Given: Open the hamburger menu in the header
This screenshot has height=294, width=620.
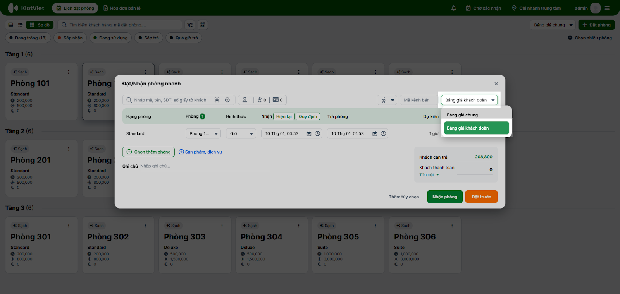Looking at the screenshot, I should pos(607,8).
